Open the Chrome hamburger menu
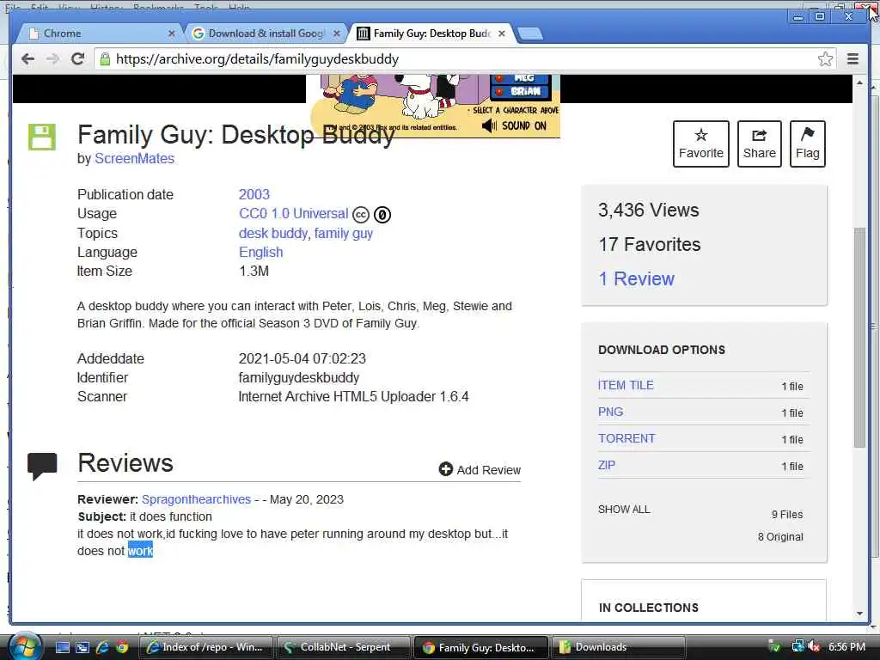Image resolution: width=880 pixels, height=660 pixels. tap(852, 59)
